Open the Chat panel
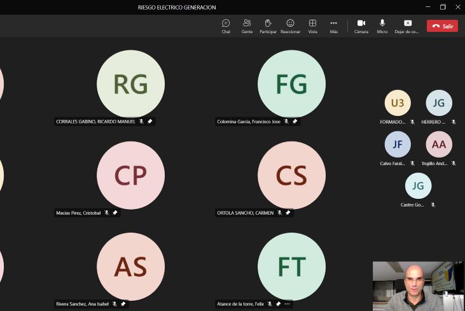Screen dimensions: 465x311 [x=226, y=26]
